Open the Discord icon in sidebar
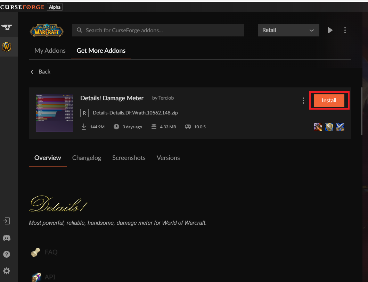 click(7, 238)
